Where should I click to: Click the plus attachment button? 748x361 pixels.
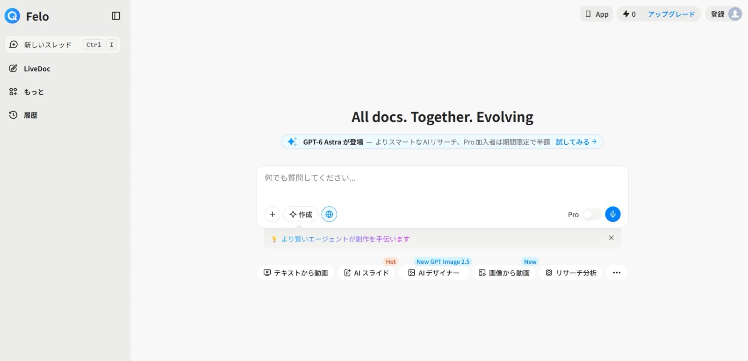[x=272, y=214]
